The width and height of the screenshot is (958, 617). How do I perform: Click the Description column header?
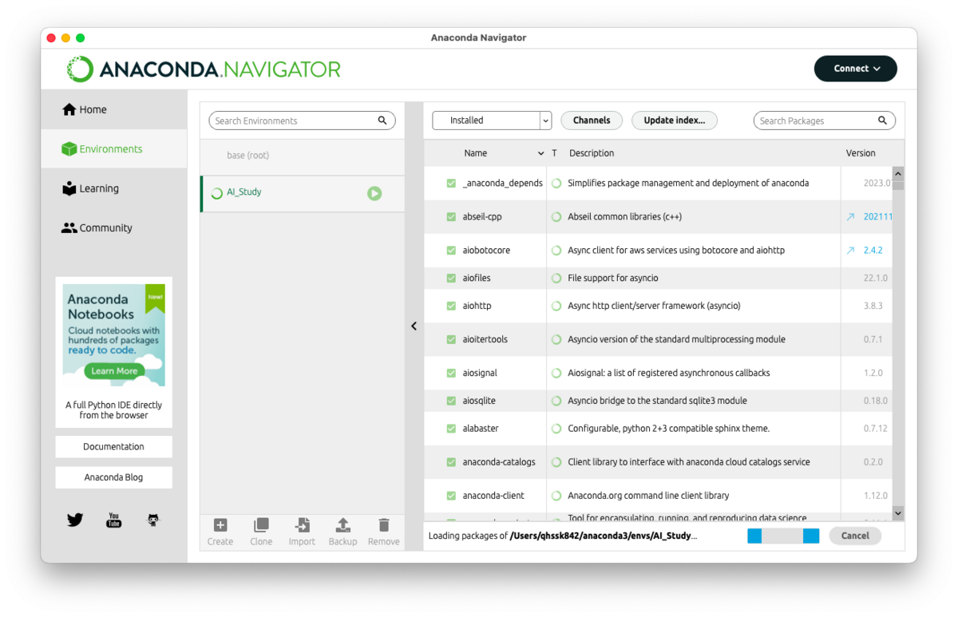point(591,153)
